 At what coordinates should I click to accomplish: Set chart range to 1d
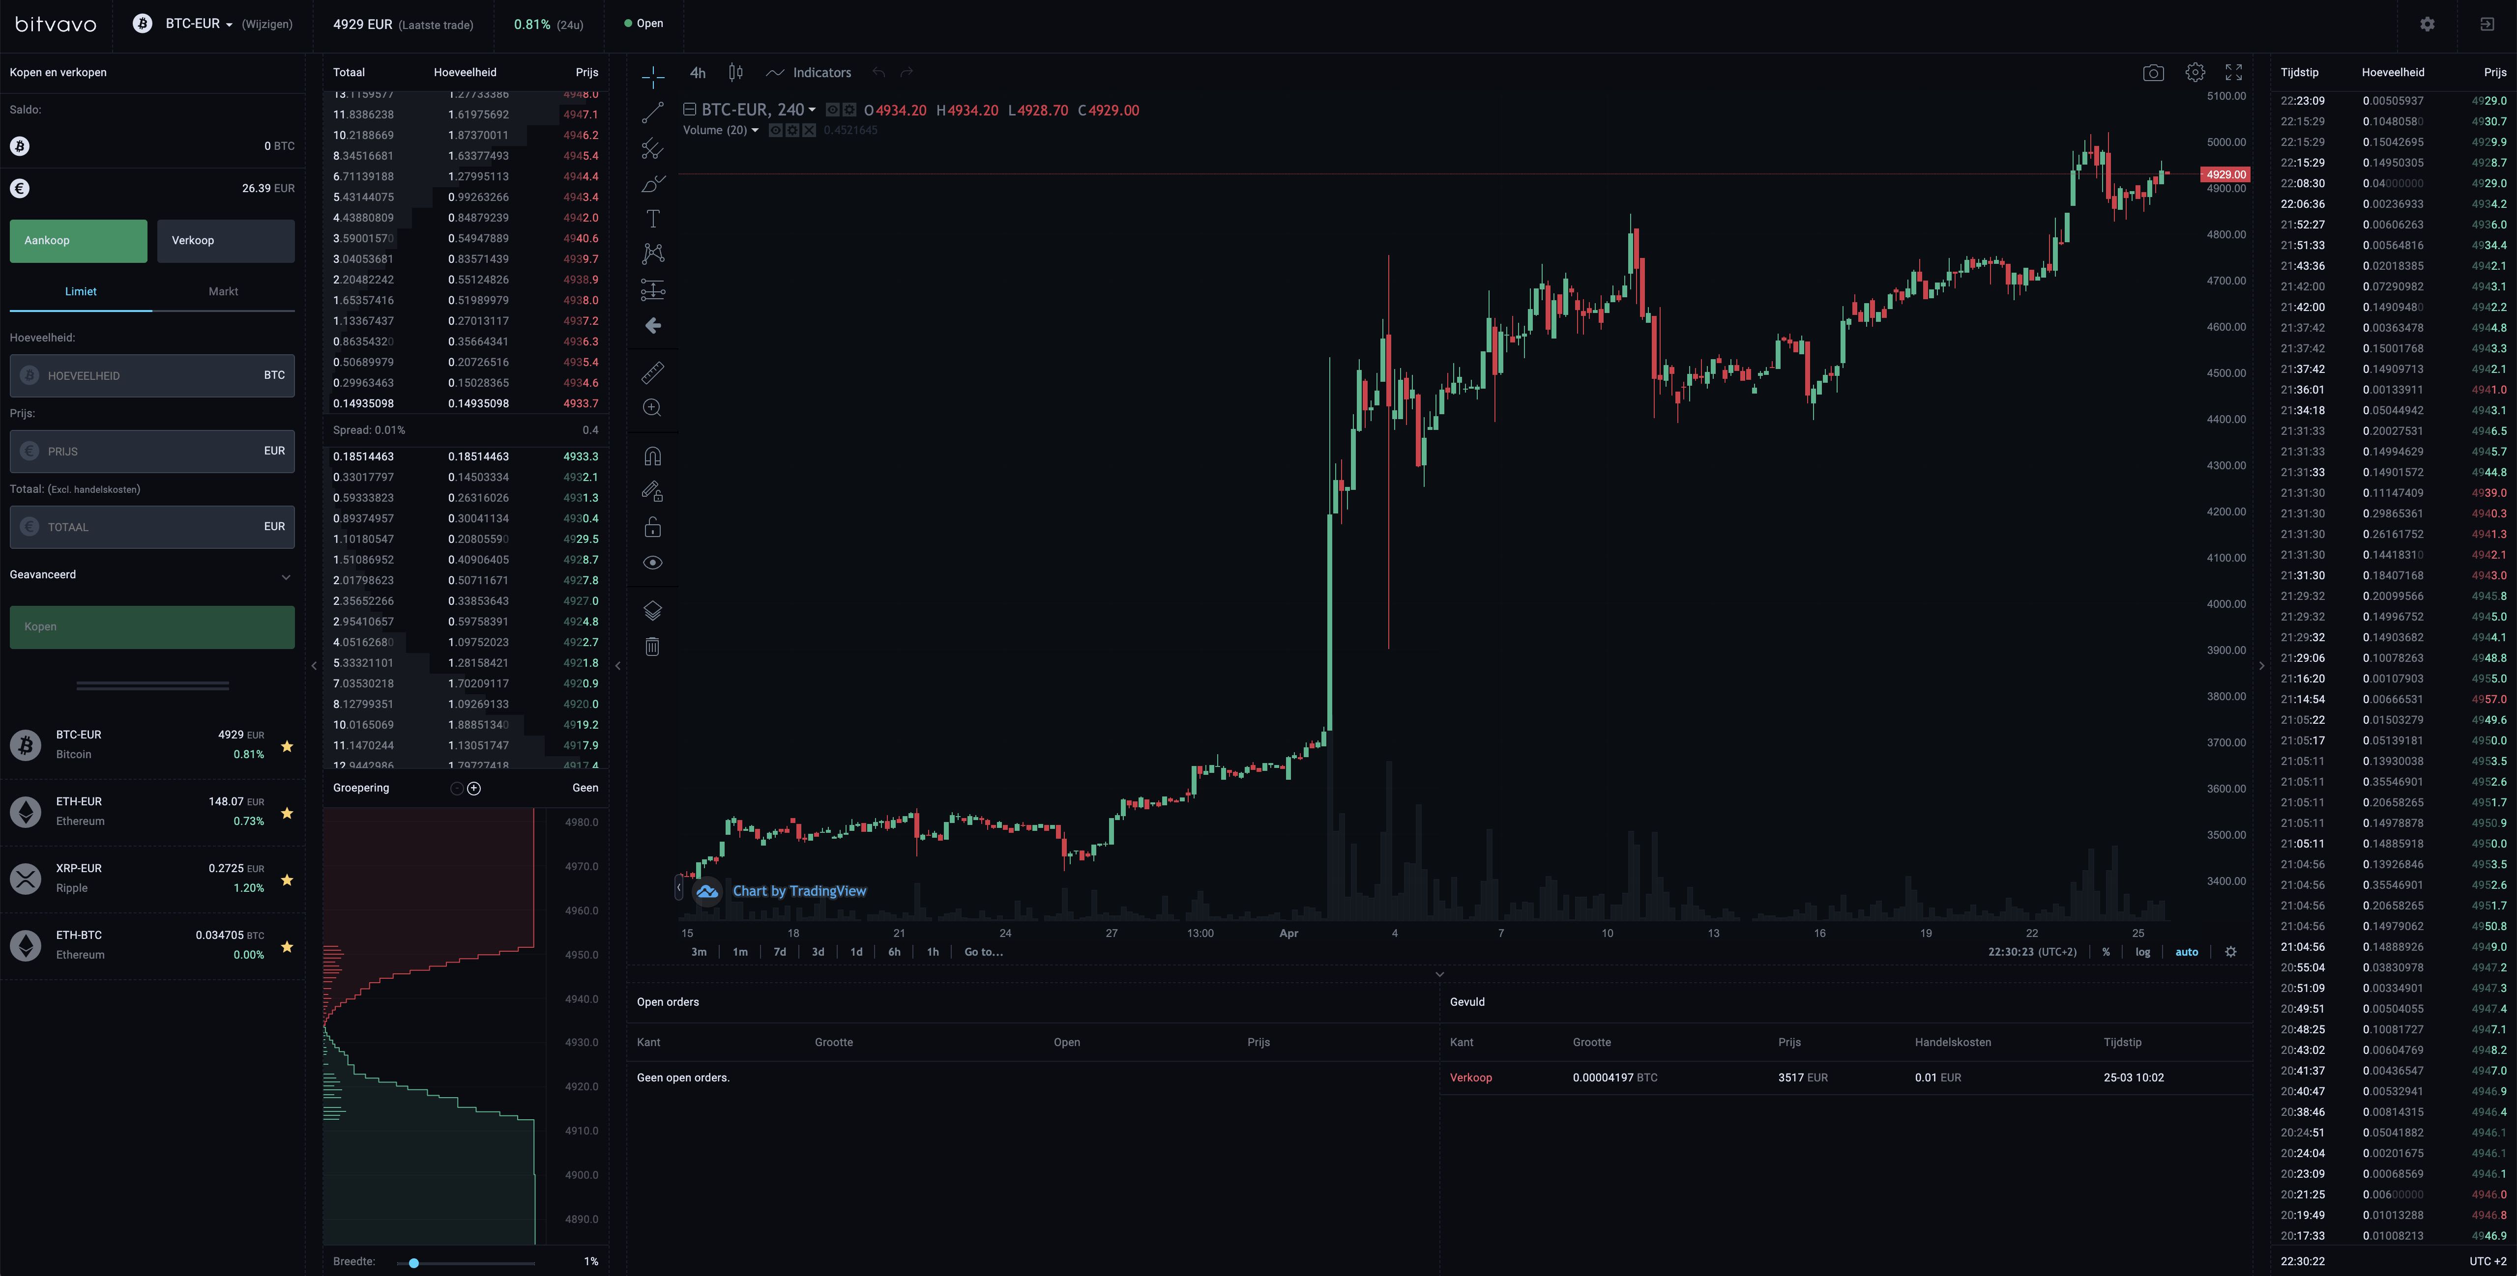pos(856,952)
